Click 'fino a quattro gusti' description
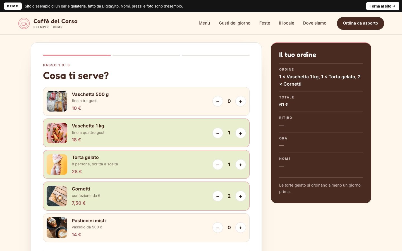Image resolution: width=402 pixels, height=251 pixels. pos(88,132)
